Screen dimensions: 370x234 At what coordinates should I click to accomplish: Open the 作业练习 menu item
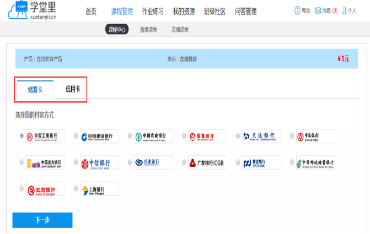coord(153,12)
